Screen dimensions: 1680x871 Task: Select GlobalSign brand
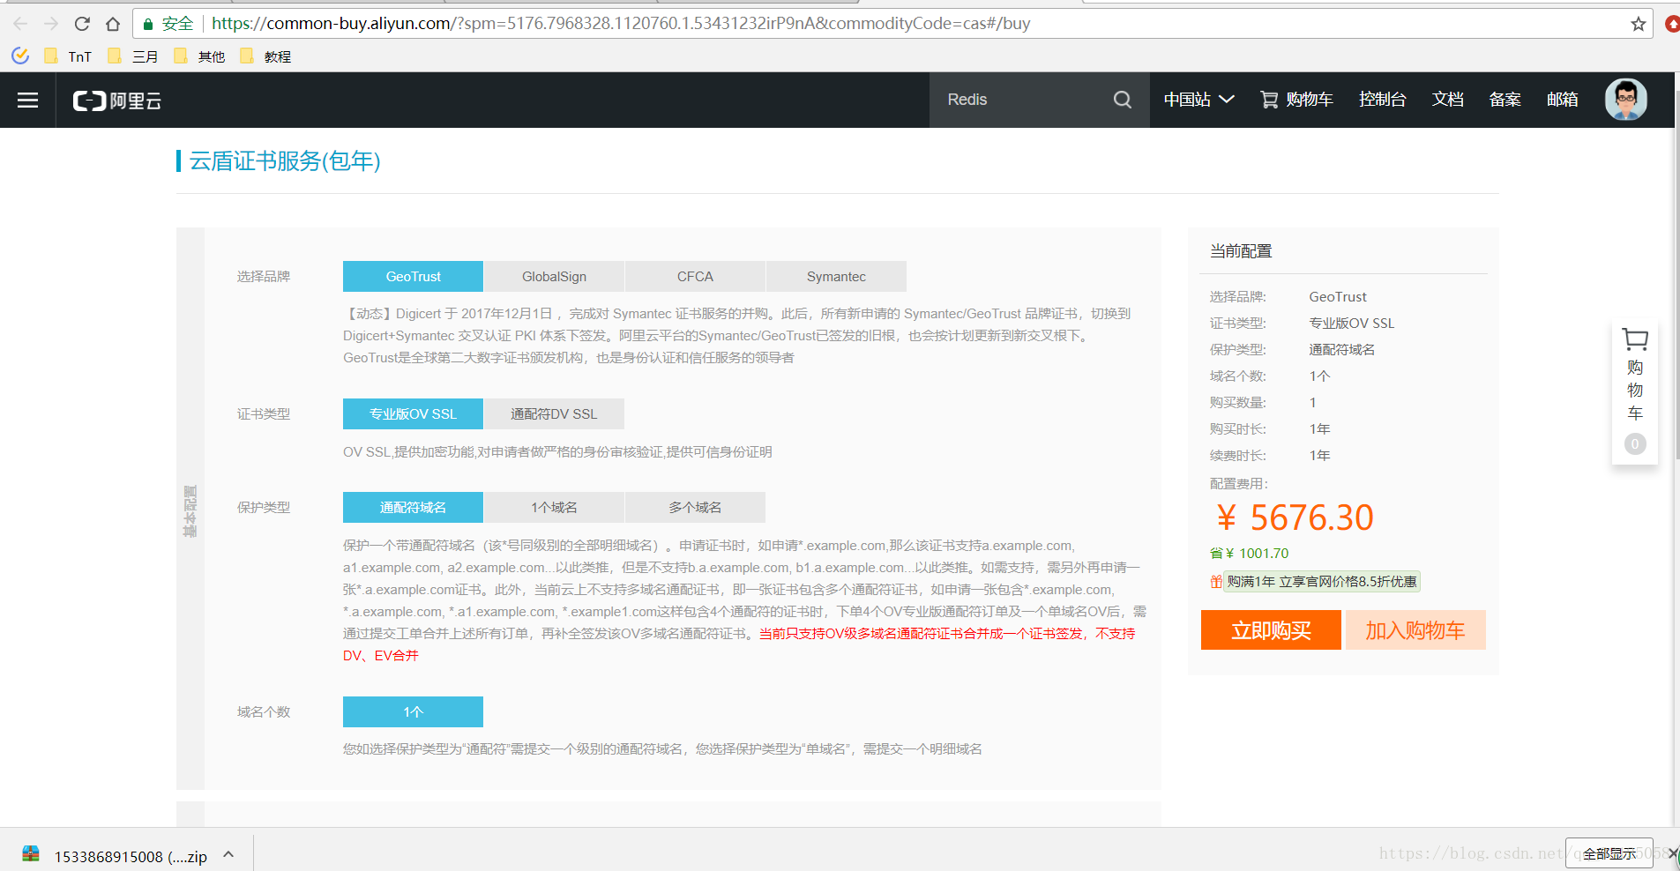(x=554, y=276)
